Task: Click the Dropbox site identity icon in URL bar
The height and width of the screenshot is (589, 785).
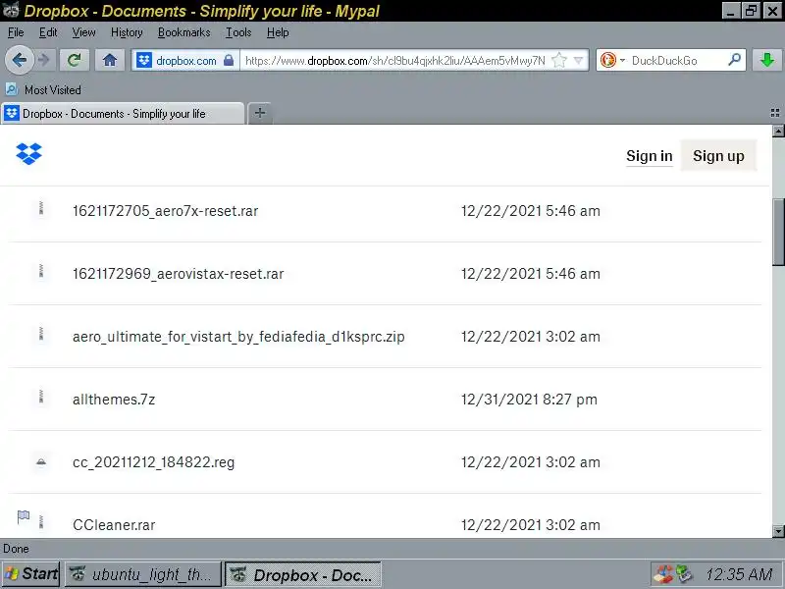Action: [144, 61]
